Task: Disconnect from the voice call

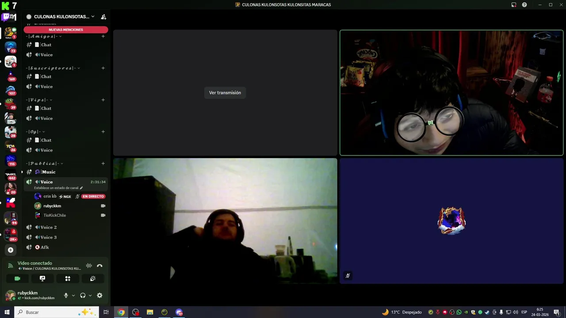Action: point(99,266)
